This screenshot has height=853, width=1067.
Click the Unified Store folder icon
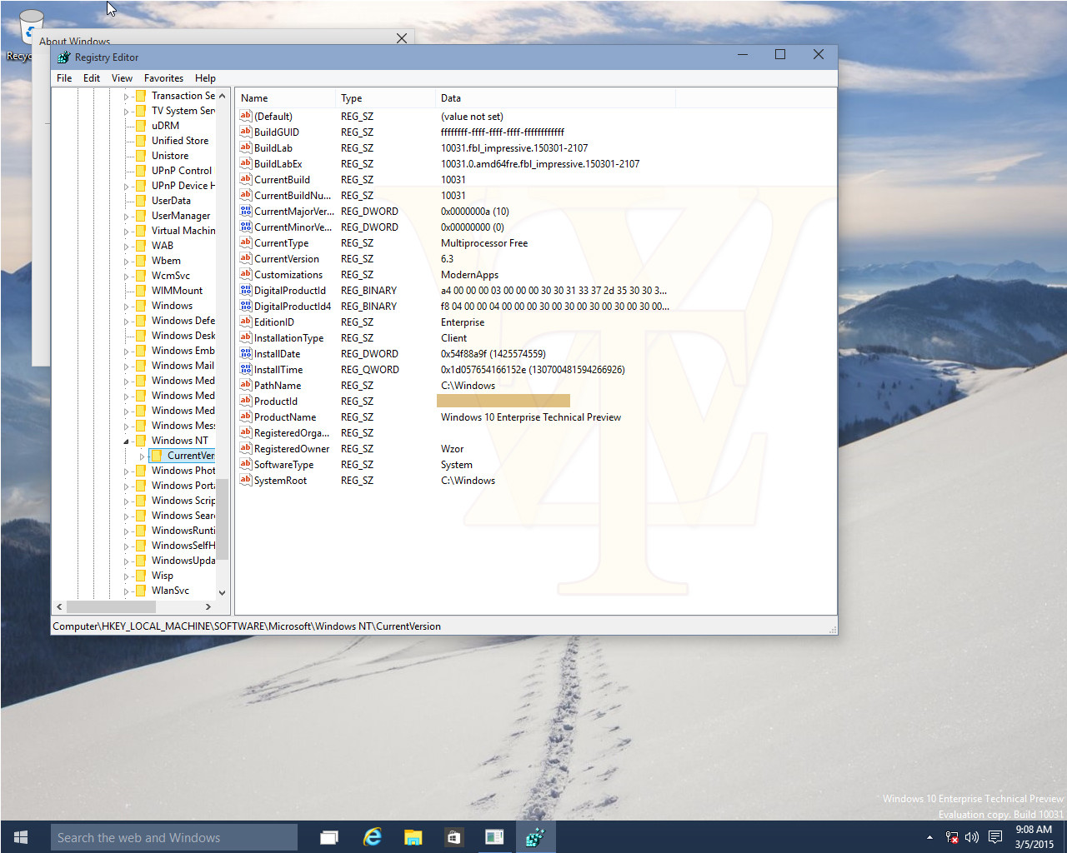point(141,141)
